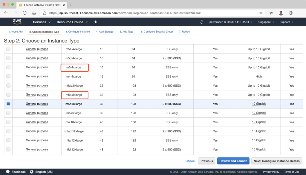Click the m5.8xlarge type cell
This screenshot has height=175, width=306.
pyautogui.click(x=74, y=113)
